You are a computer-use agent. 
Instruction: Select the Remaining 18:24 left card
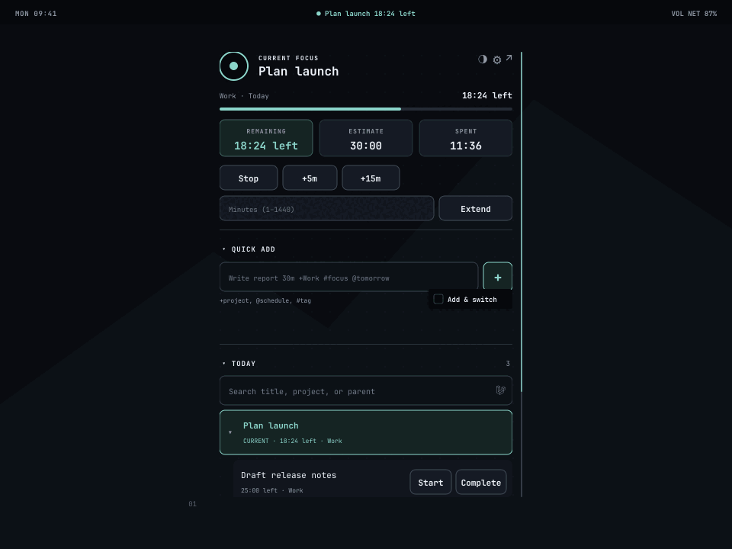[266, 138]
